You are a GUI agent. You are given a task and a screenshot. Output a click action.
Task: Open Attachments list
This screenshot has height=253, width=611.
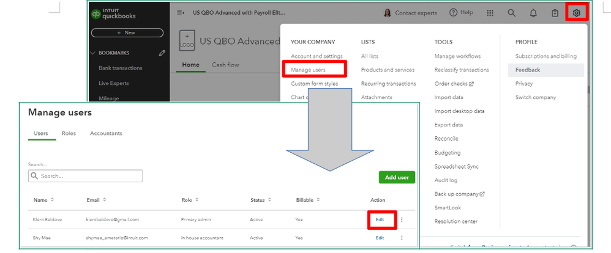(x=377, y=97)
